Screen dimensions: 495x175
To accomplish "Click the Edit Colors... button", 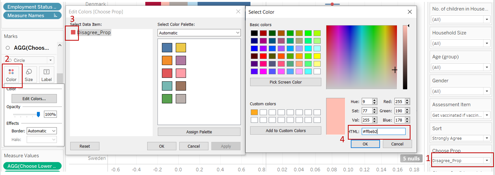I will [x=34, y=99].
